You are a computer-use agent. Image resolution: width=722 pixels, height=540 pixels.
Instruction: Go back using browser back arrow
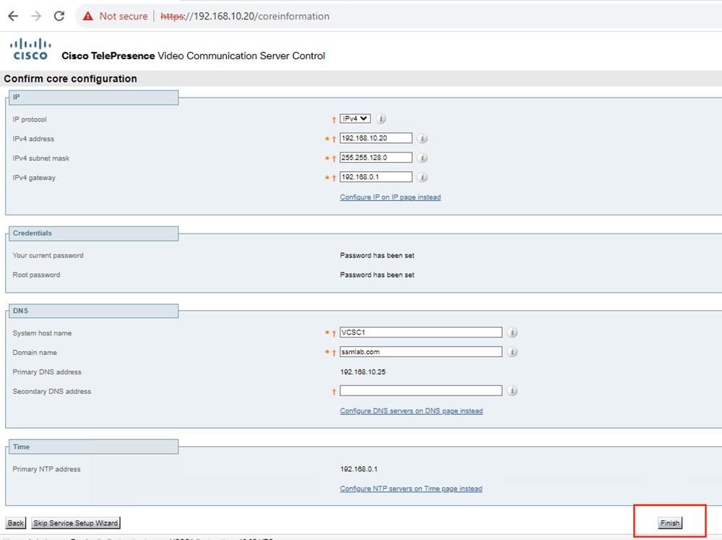[x=13, y=16]
